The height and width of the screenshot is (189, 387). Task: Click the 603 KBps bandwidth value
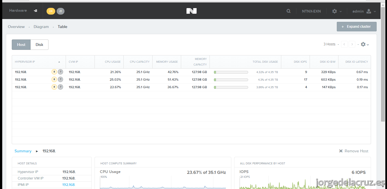pyautogui.click(x=328, y=80)
